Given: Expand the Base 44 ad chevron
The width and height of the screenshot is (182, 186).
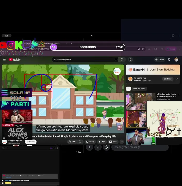Looking at the screenshot, I should click(x=177, y=79).
